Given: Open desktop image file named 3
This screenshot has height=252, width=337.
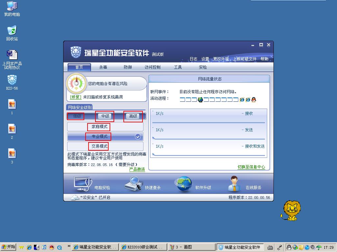Looking at the screenshot, I should tap(12, 156).
